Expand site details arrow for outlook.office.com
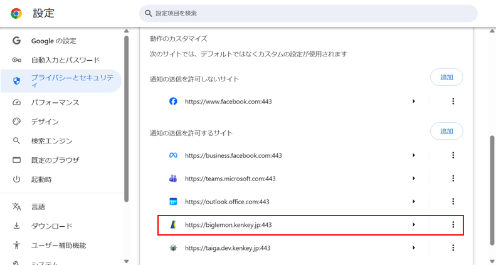Image resolution: width=496 pixels, height=265 pixels. tap(414, 202)
